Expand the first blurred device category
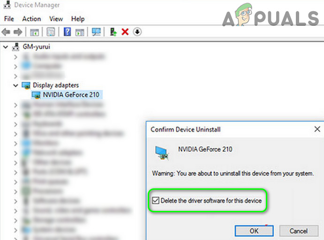Viewport: 324px width, 240px height. point(15,57)
